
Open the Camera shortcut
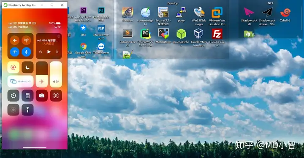42,96
